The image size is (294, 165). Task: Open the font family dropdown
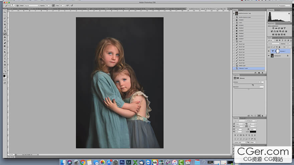point(240,121)
